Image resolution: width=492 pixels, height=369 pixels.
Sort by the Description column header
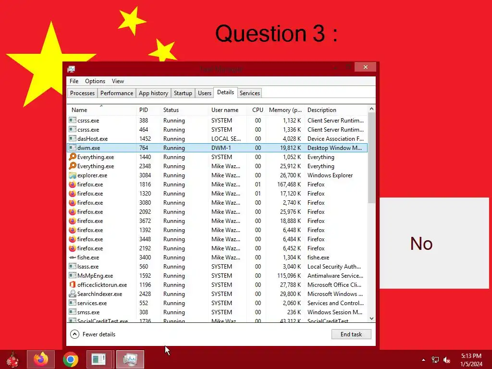tap(336, 110)
